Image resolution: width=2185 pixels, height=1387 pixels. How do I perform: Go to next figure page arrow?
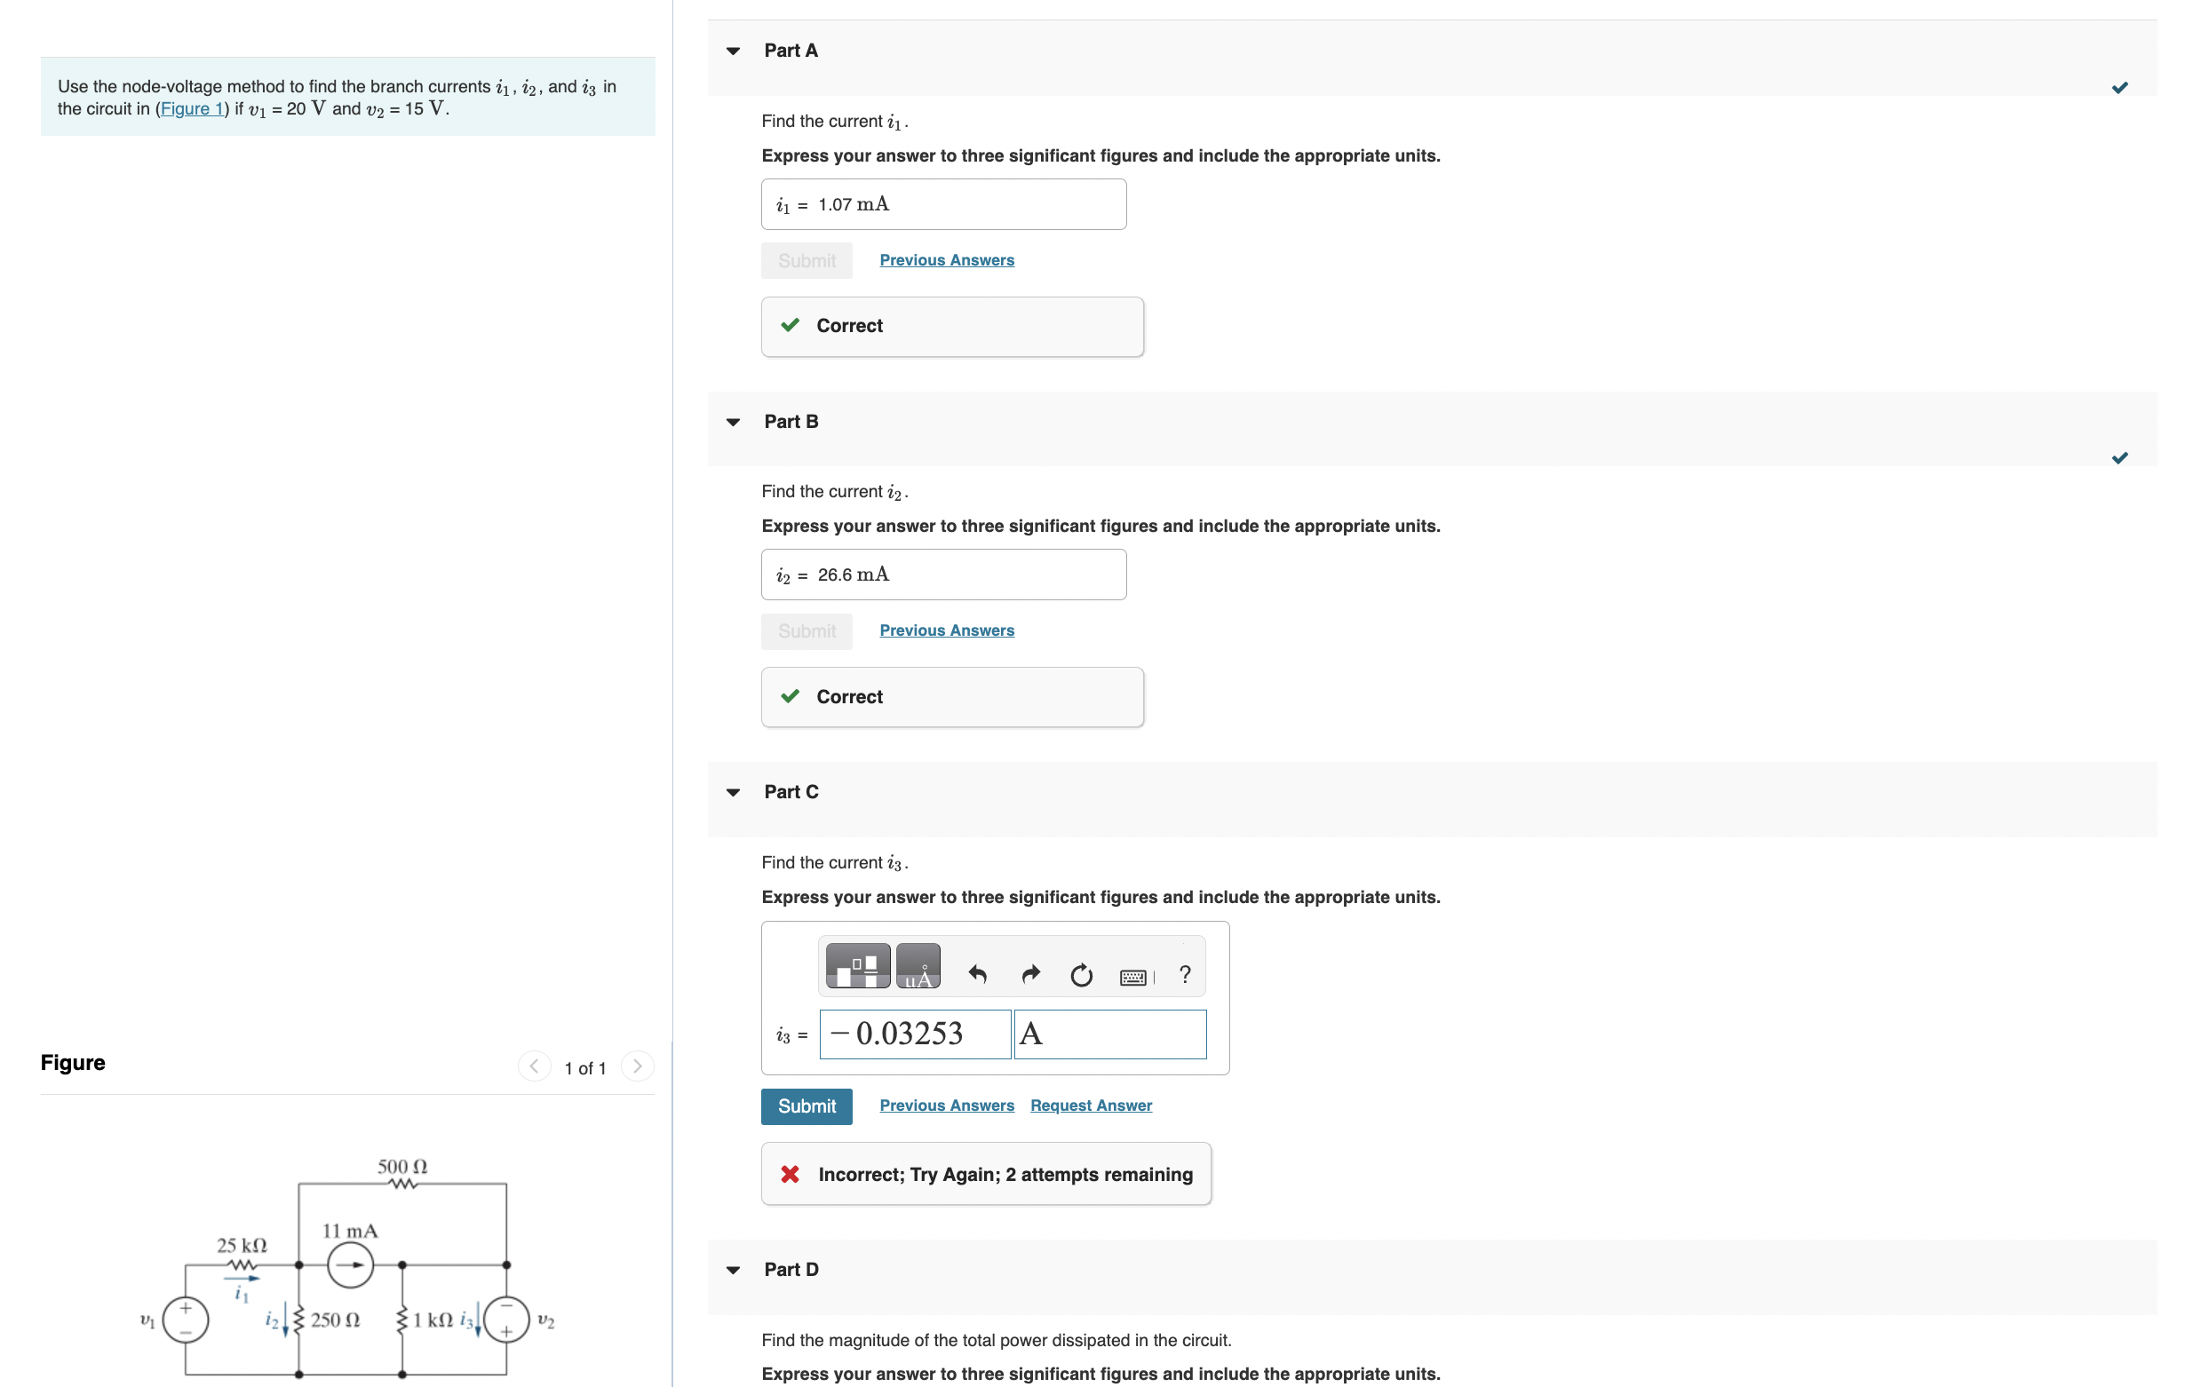coord(637,1066)
